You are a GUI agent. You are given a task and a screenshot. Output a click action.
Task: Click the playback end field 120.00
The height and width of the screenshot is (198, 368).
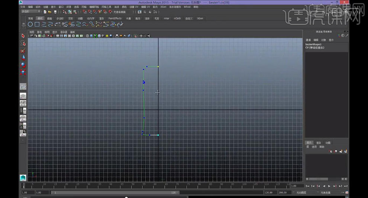click(270, 192)
